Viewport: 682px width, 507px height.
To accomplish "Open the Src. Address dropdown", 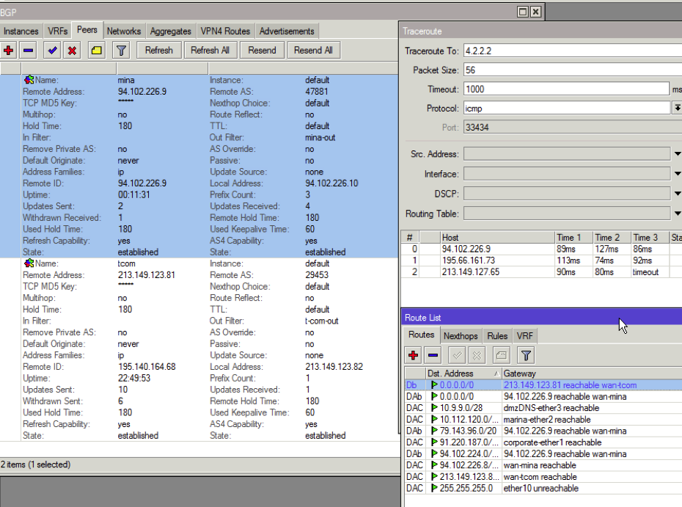I will pos(676,153).
